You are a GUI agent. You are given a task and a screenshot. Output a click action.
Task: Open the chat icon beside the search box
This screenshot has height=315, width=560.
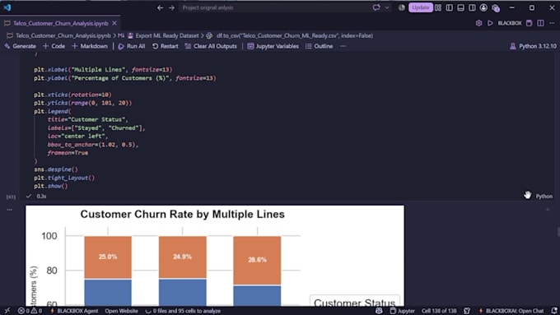[376, 7]
